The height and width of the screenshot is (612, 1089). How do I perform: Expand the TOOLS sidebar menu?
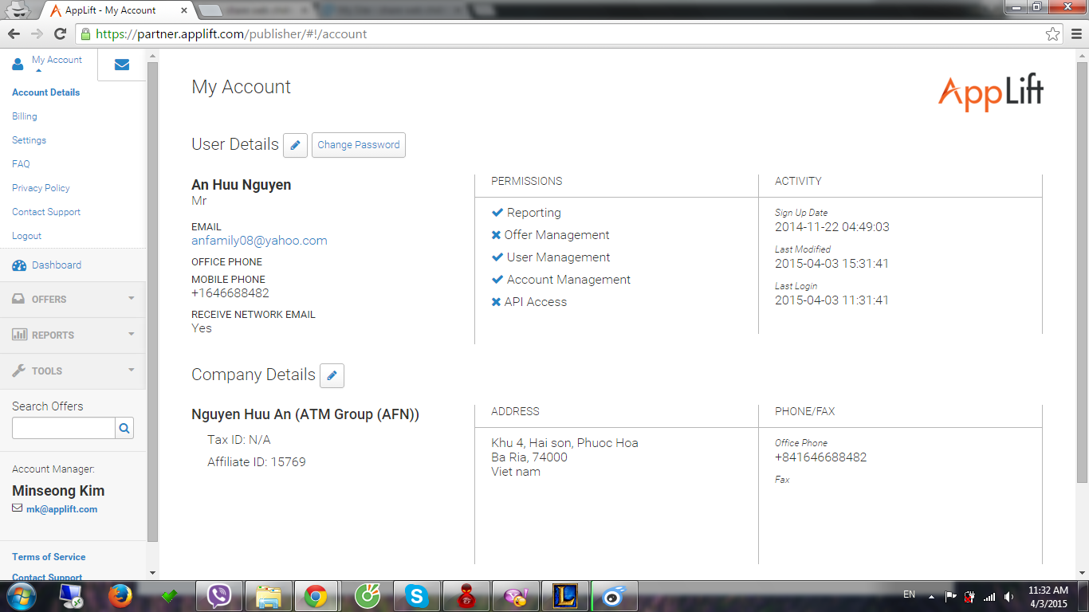[x=73, y=371]
